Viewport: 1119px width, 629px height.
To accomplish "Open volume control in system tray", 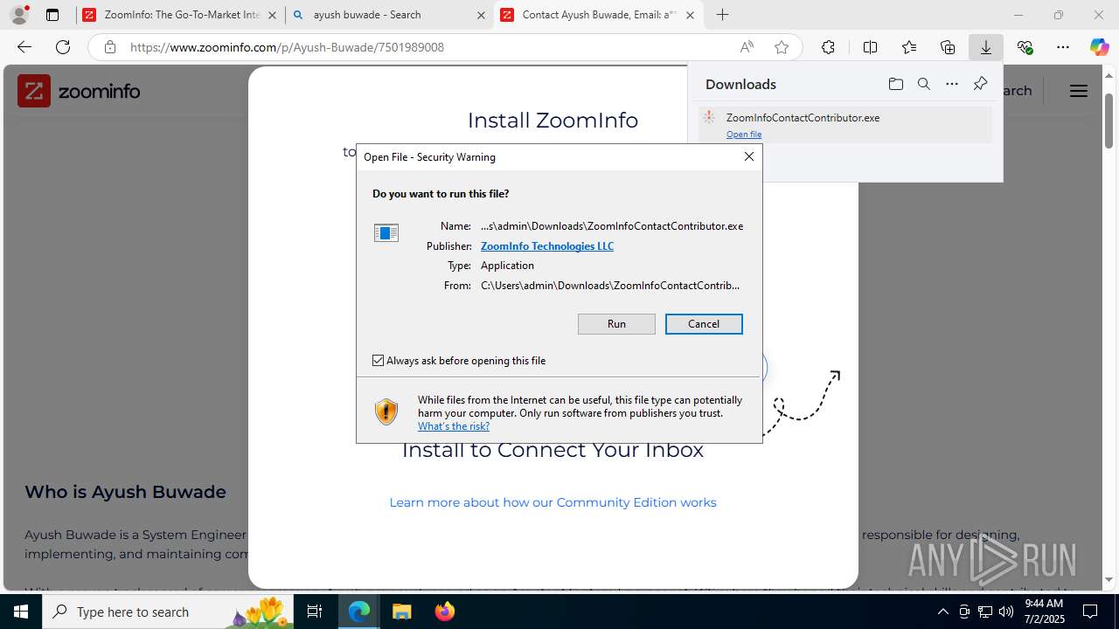I will tap(1005, 612).
